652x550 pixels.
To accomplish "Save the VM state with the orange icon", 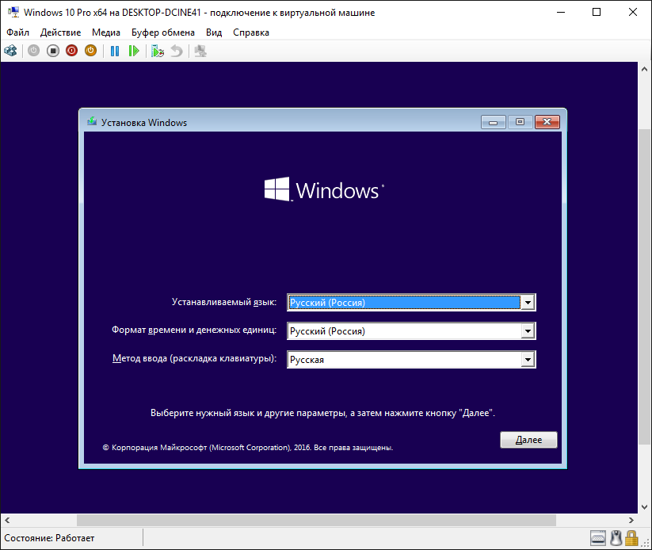I will [90, 51].
